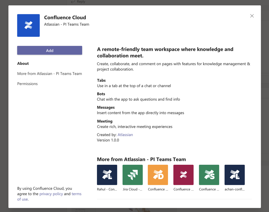Click the 'A remote-friendly team workspace' headline
269x212 pixels.
(165, 52)
